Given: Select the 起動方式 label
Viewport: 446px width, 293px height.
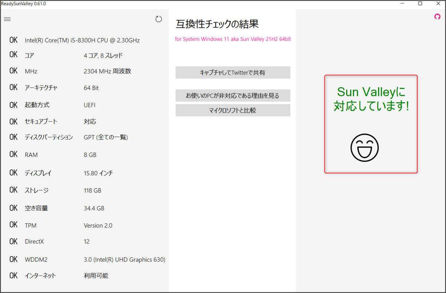Looking at the screenshot, I should pos(37,105).
